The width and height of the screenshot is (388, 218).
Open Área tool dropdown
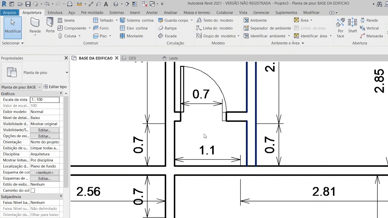[311, 20]
